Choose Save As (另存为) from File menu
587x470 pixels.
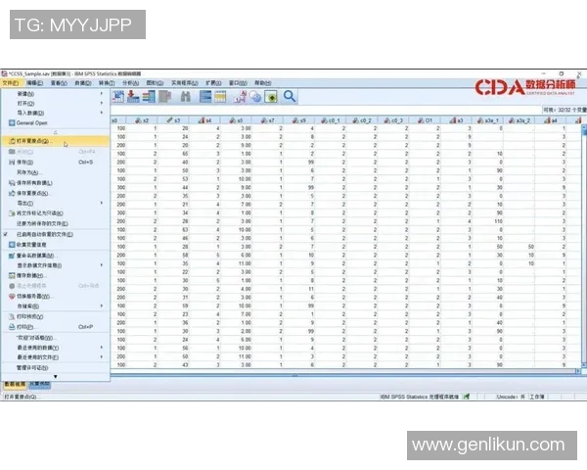(29, 172)
